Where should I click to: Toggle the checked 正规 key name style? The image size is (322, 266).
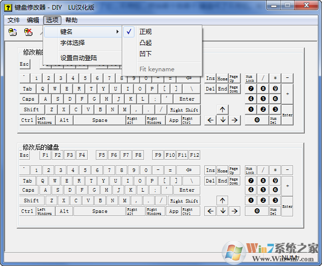[146, 32]
